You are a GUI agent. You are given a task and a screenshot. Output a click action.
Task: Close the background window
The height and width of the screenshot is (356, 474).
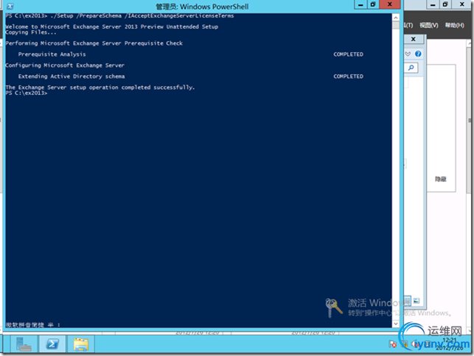click(x=462, y=4)
